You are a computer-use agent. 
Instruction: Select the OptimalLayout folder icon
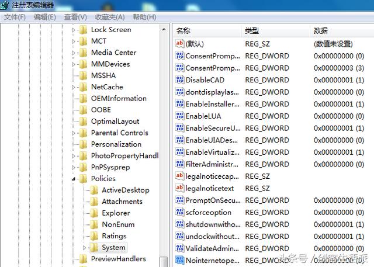click(x=83, y=122)
